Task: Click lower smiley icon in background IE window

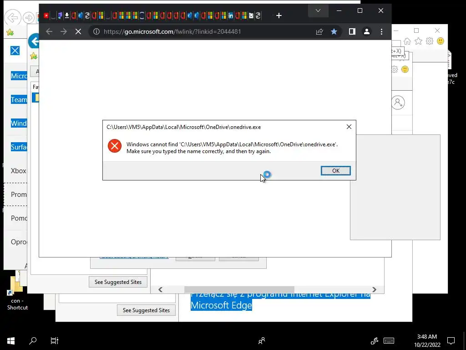Action: coord(405,69)
